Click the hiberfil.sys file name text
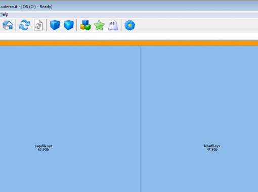Image resolution: width=258 pixels, height=192 pixels. 212,146
